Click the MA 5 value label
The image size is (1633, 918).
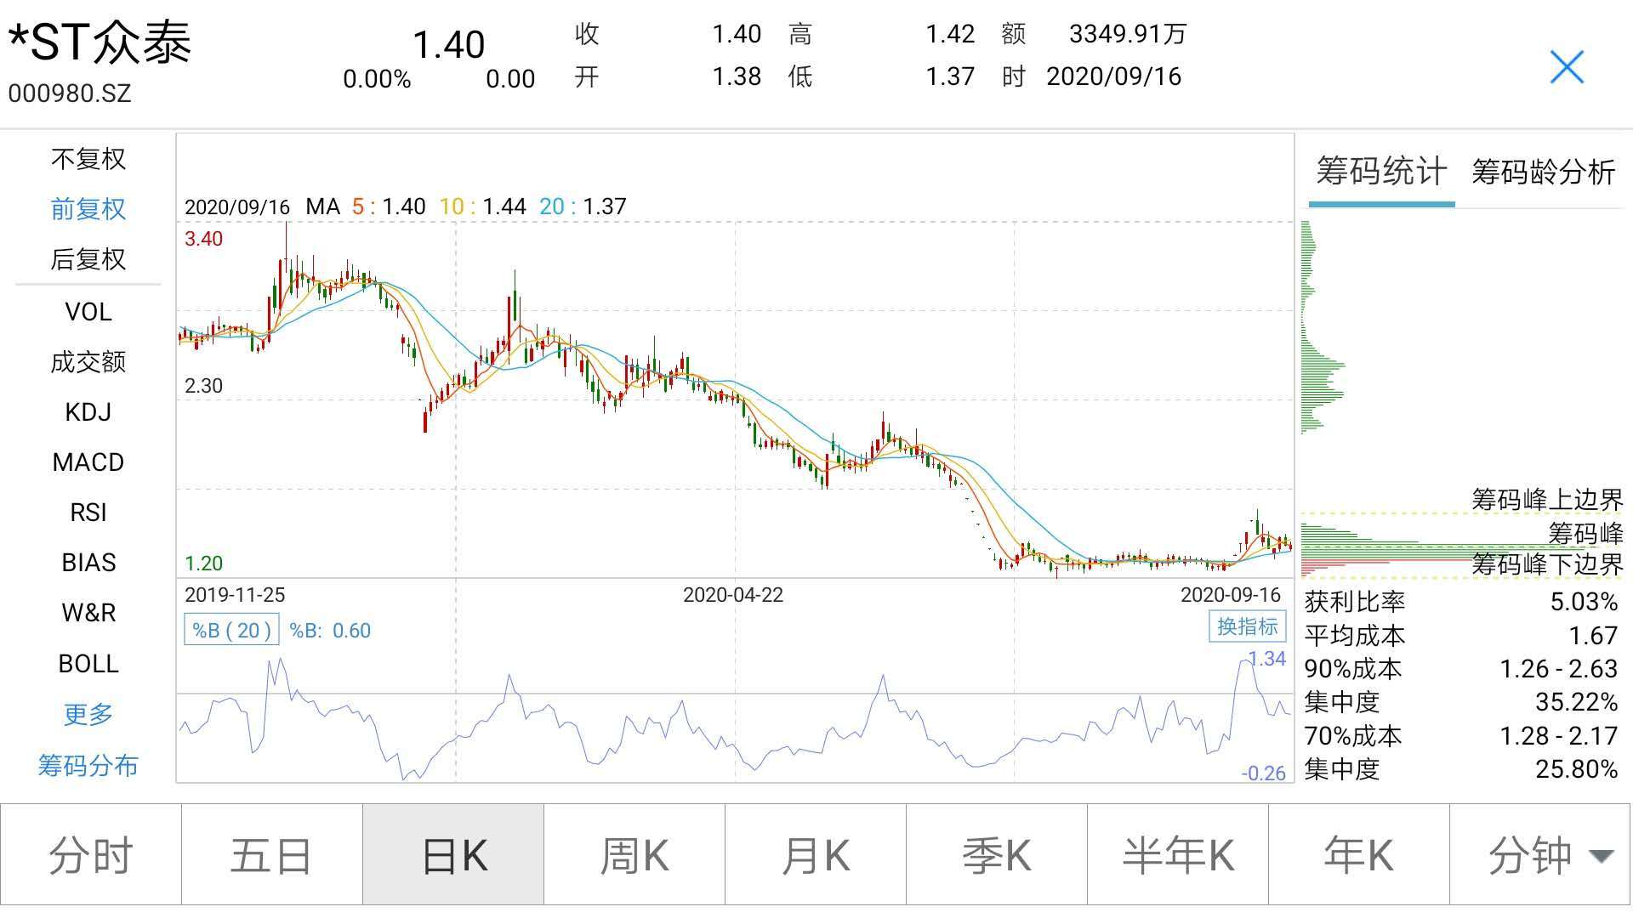tap(388, 207)
